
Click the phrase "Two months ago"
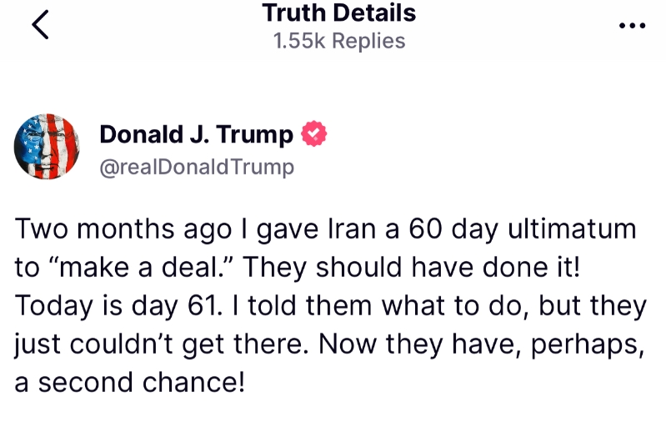123,229
